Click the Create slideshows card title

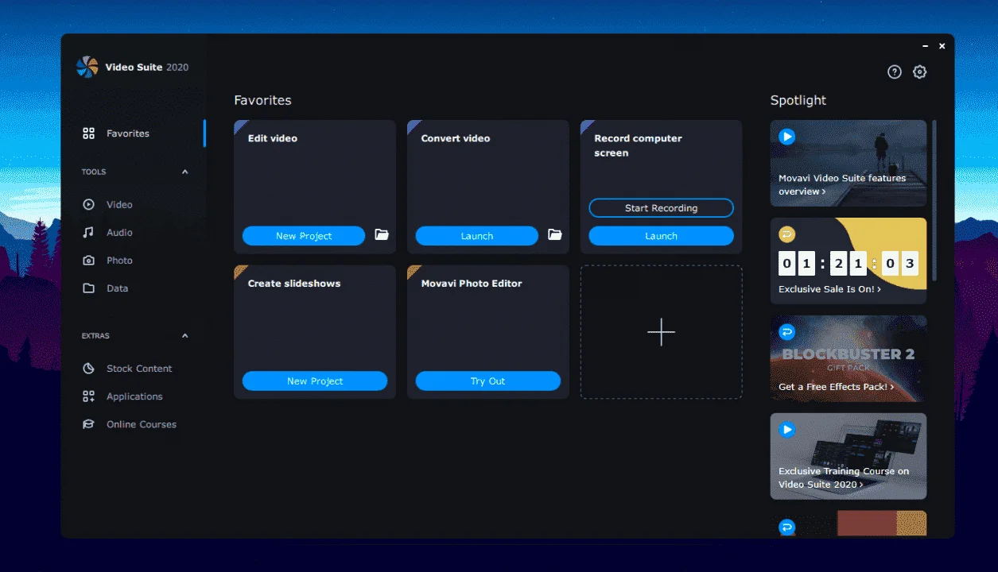[294, 284]
